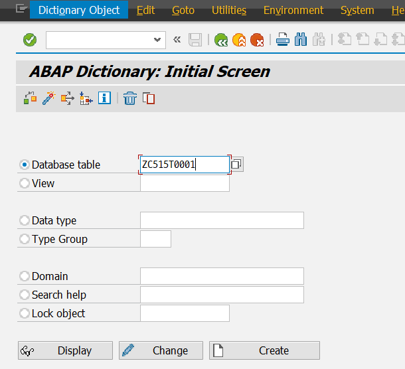Image resolution: width=405 pixels, height=369 pixels.
Task: Click the Previous Page icon
Action: (x=363, y=40)
